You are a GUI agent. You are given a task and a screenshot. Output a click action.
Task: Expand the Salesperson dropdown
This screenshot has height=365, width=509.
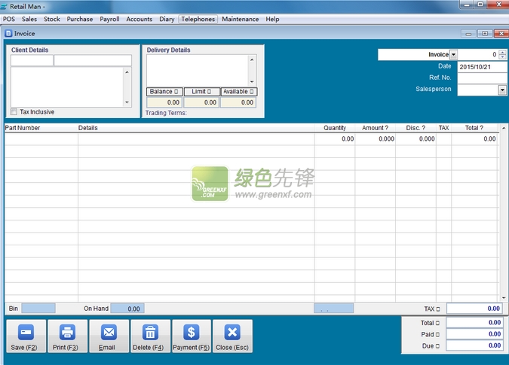point(502,90)
